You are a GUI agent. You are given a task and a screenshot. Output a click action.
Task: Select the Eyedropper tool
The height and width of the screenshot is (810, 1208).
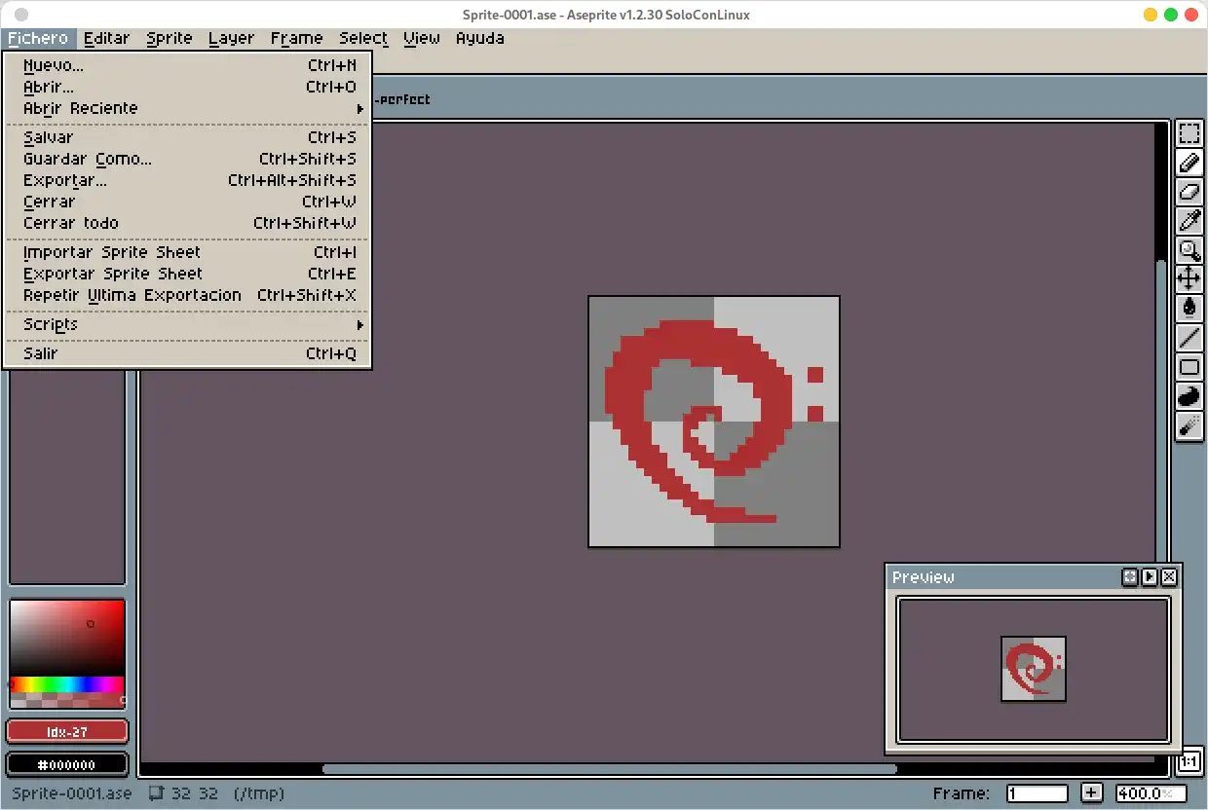coord(1189,221)
